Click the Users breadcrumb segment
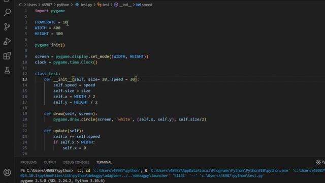This screenshot has width=325, height=183. pyautogui.click(x=32, y=5)
